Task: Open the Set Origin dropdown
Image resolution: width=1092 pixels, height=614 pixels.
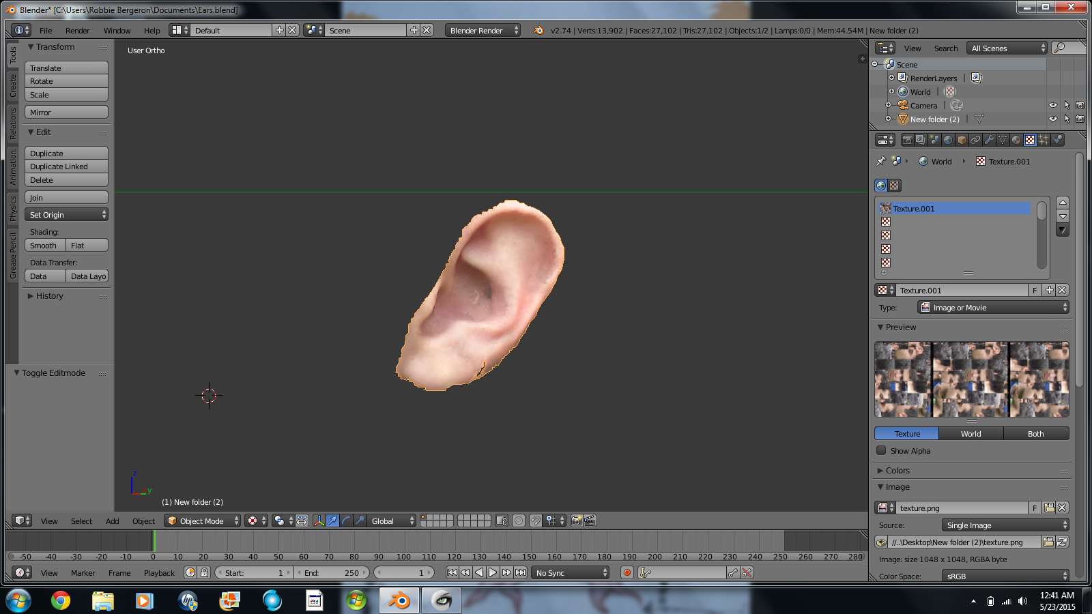Action: (x=66, y=214)
